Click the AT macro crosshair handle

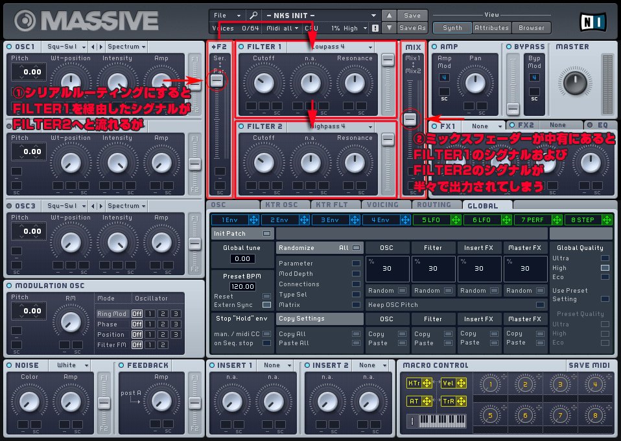(427, 401)
